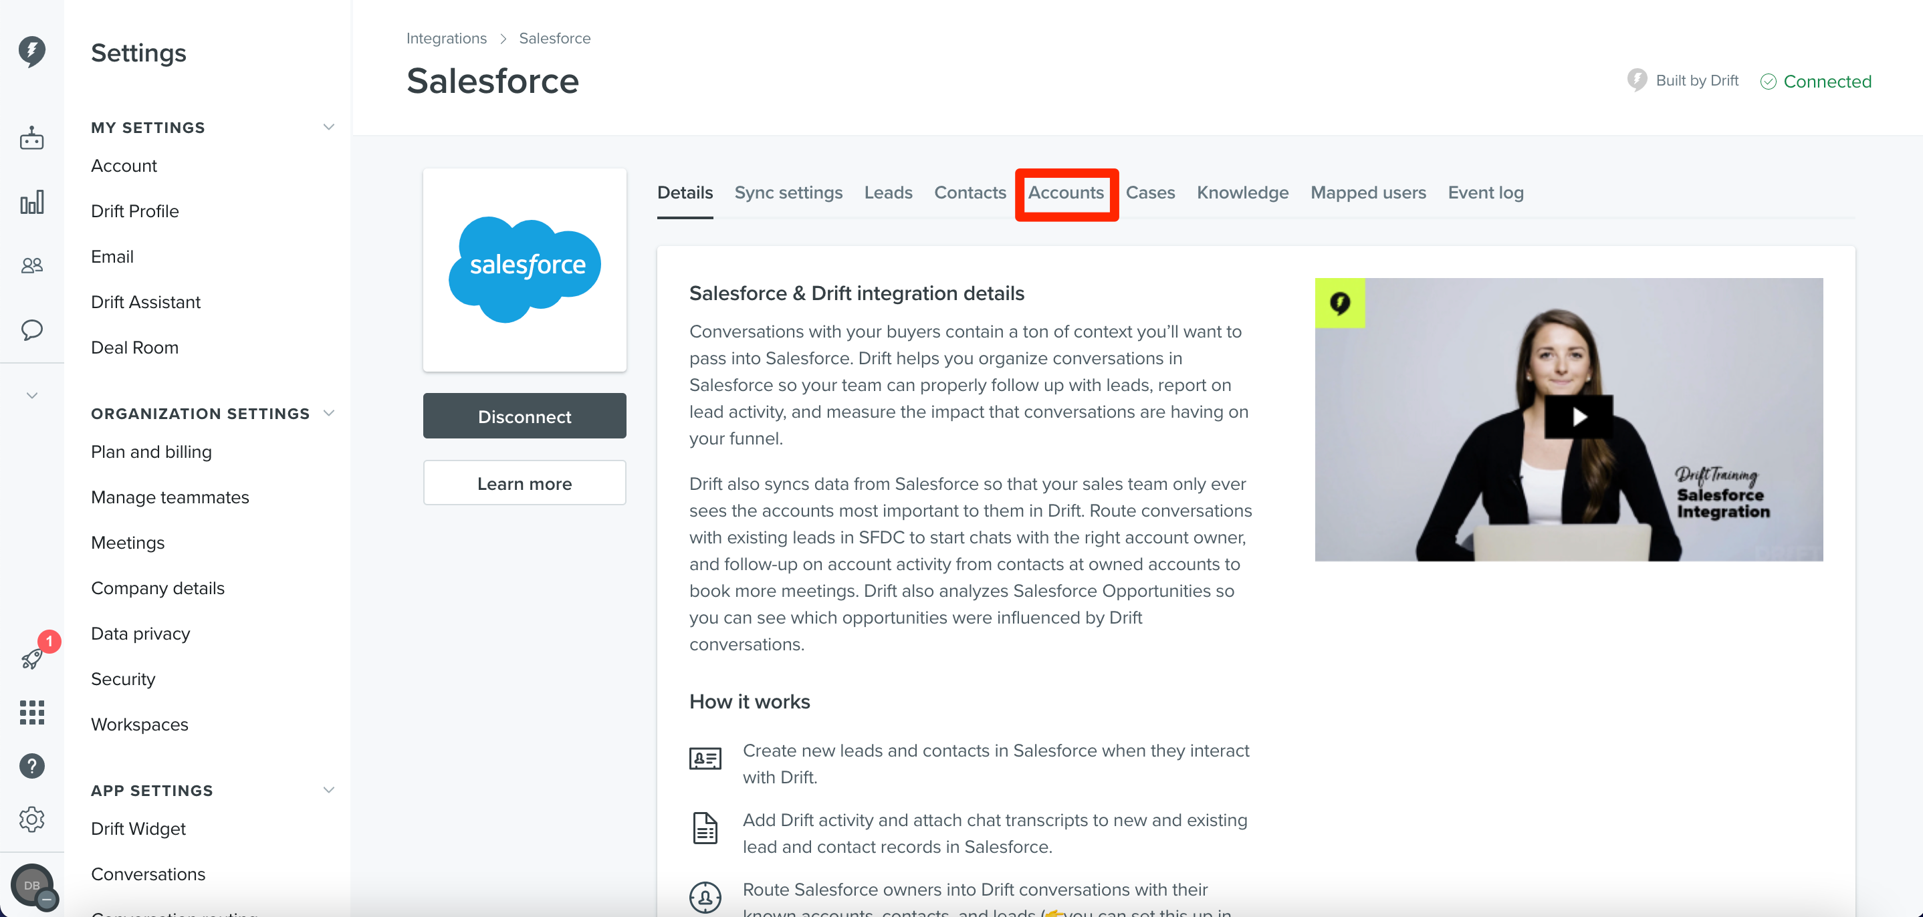Open Email settings
This screenshot has height=917, width=1923.
(112, 257)
